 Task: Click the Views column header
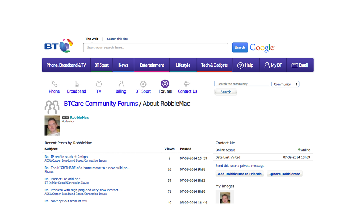point(169,149)
